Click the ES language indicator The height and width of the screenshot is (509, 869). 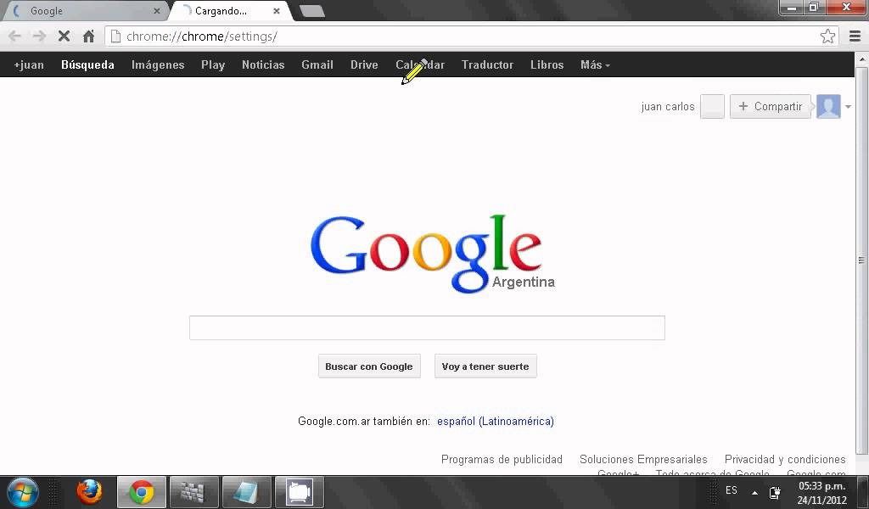732,490
